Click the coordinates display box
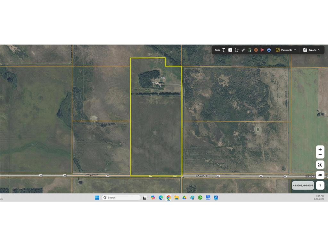328x246 pixels. point(303,185)
